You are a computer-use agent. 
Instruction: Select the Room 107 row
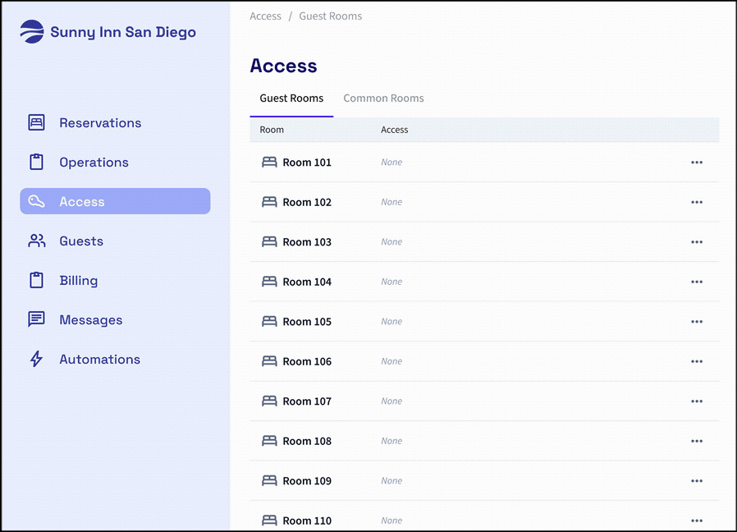(x=307, y=401)
